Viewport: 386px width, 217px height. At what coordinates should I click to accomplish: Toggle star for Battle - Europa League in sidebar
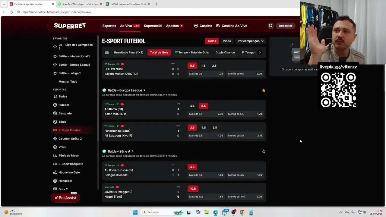pos(55,65)
